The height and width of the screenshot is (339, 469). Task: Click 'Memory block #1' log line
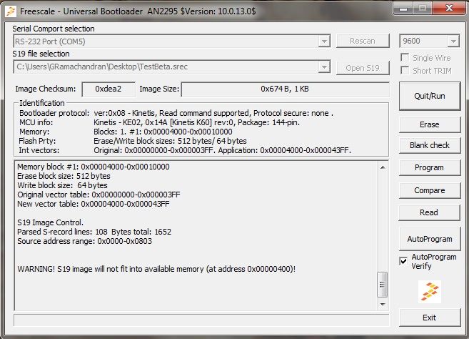[94, 167]
